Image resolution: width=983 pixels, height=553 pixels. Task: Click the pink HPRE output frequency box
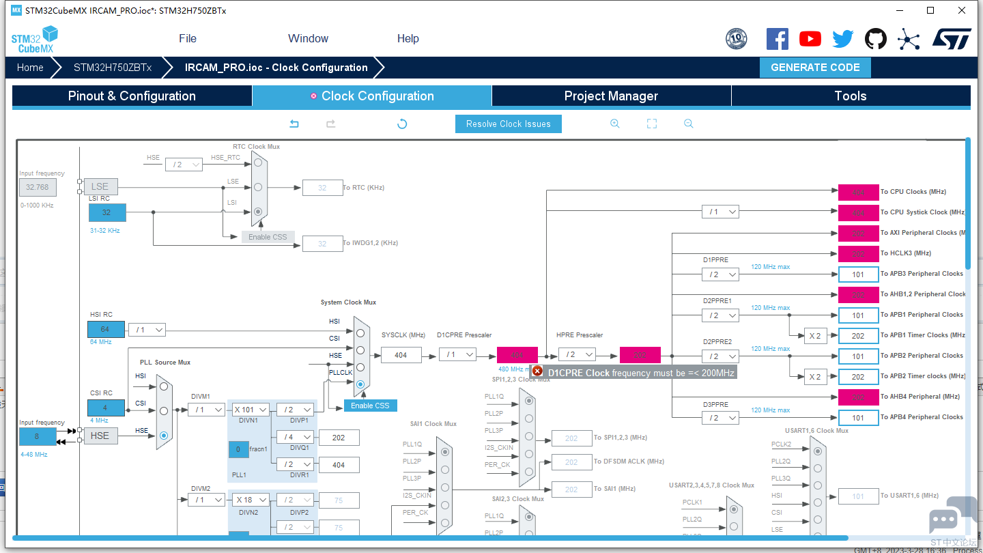[x=640, y=355]
